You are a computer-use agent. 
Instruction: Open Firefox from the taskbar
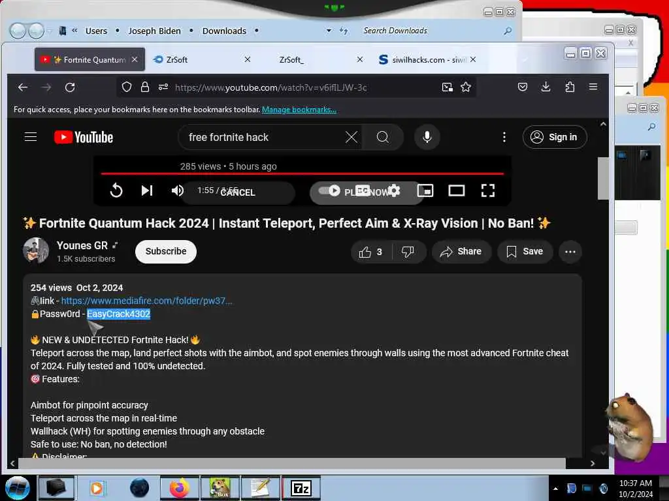click(180, 488)
